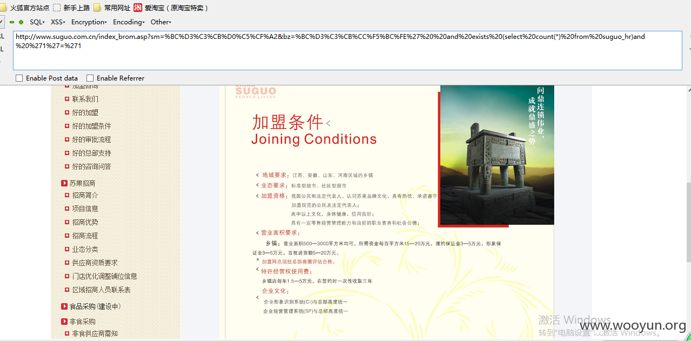Click the 营业面积要求 label
Screen dimensions: 691x341
coord(280,233)
